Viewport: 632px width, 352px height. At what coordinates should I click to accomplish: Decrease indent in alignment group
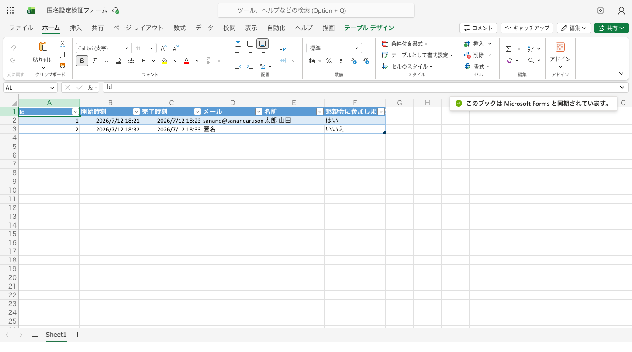(x=238, y=66)
